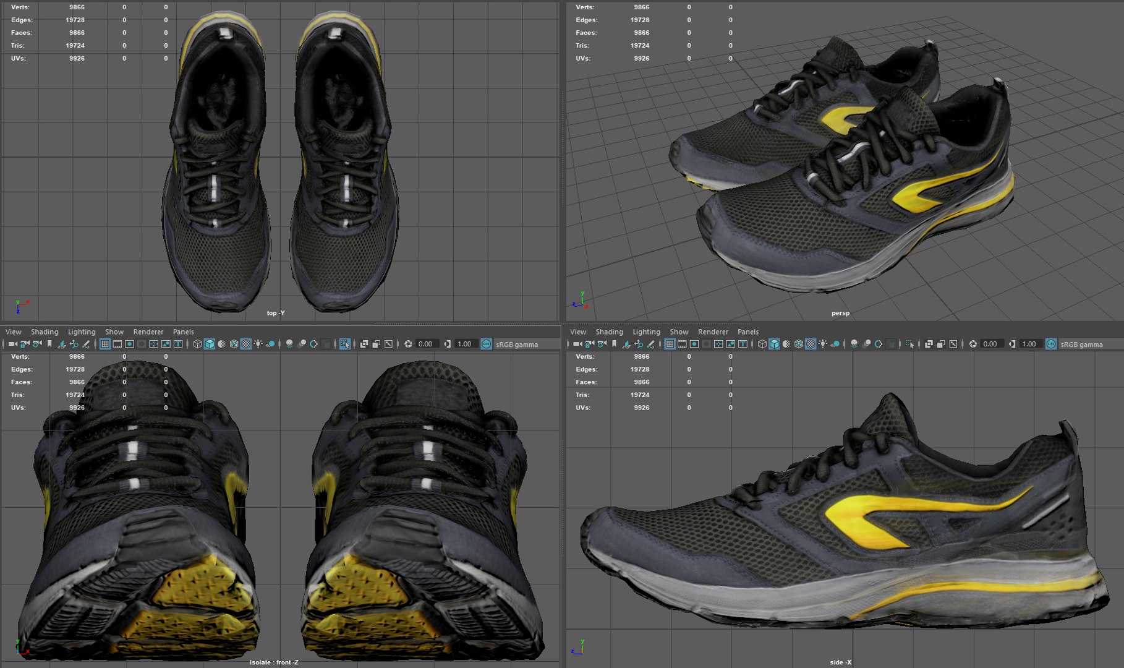Click Use All Lights in side panel toolbar

824,344
